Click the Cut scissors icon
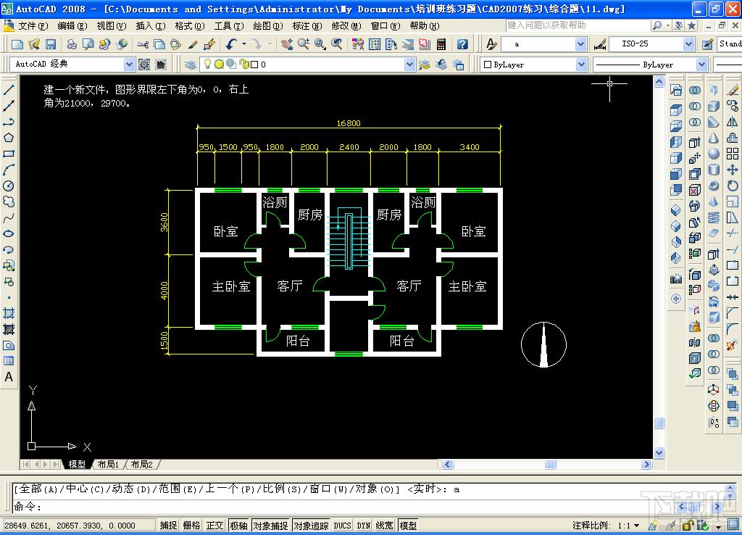 point(143,44)
